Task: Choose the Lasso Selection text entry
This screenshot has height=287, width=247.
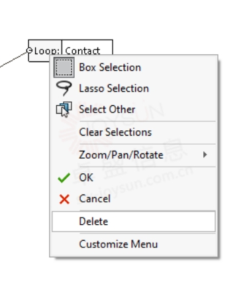Action: [114, 89]
